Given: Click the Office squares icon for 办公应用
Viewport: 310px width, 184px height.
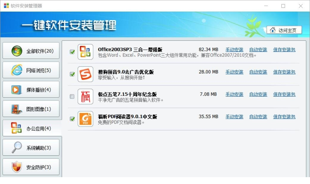Looking at the screenshot, I should pyautogui.click(x=16, y=128).
